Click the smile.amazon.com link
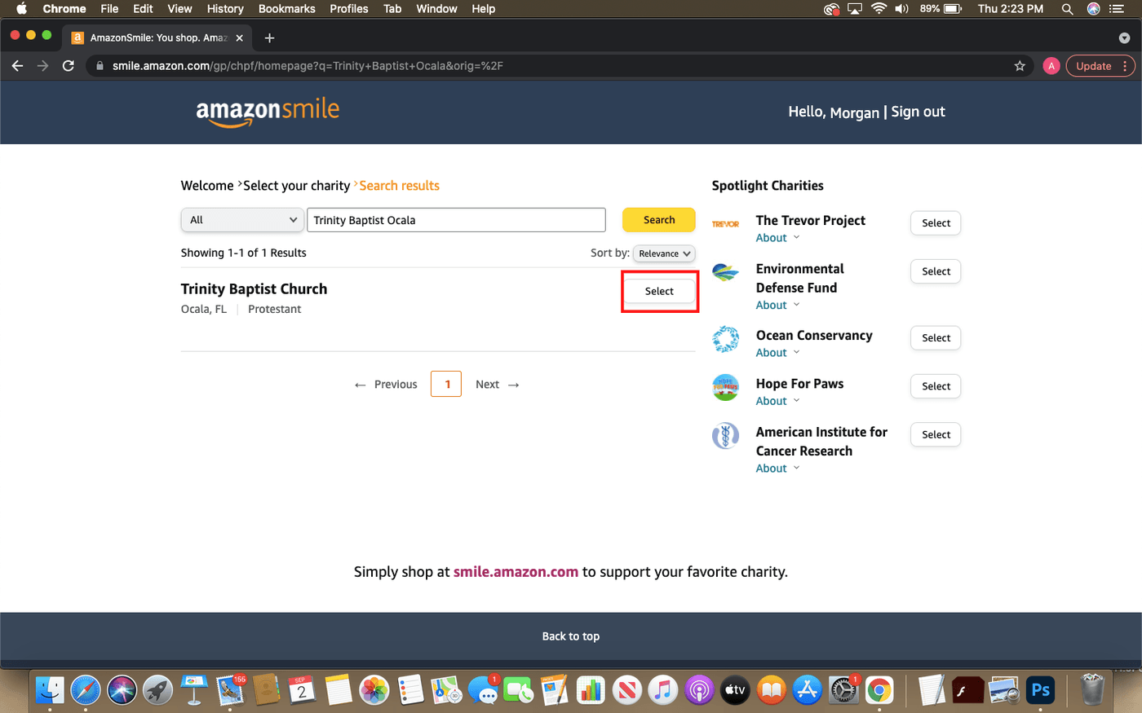The image size is (1142, 713). pos(516,572)
